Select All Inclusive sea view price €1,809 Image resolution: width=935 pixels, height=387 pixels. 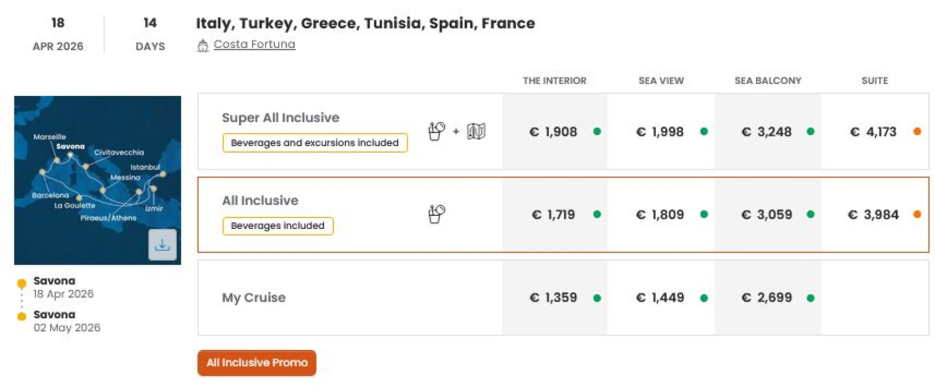659,214
